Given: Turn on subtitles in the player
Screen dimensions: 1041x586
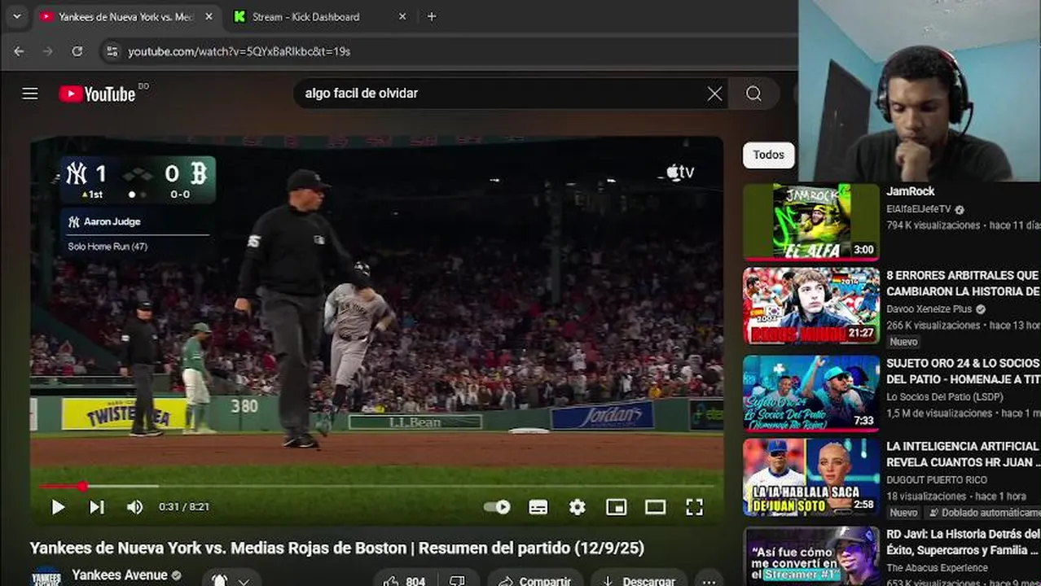Looking at the screenshot, I should point(538,507).
